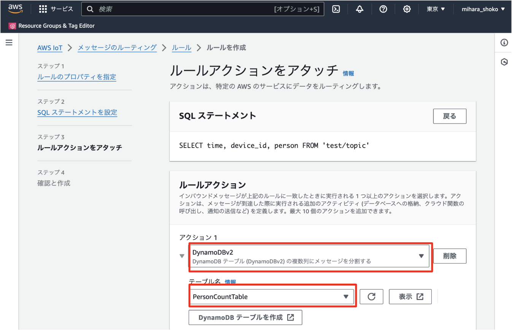Select step 3 ルールアクションをアタッチ

(x=80, y=148)
